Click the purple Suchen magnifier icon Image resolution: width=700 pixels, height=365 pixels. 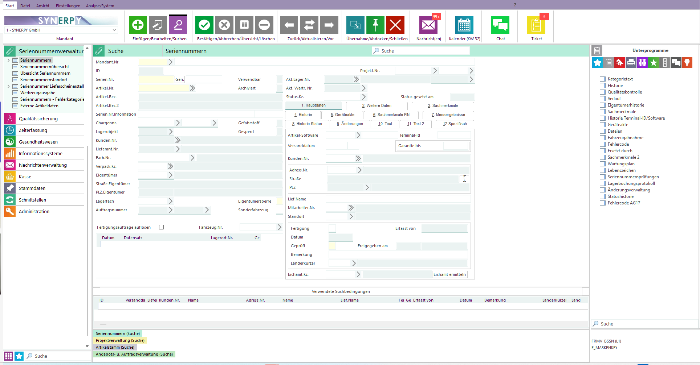(x=178, y=25)
